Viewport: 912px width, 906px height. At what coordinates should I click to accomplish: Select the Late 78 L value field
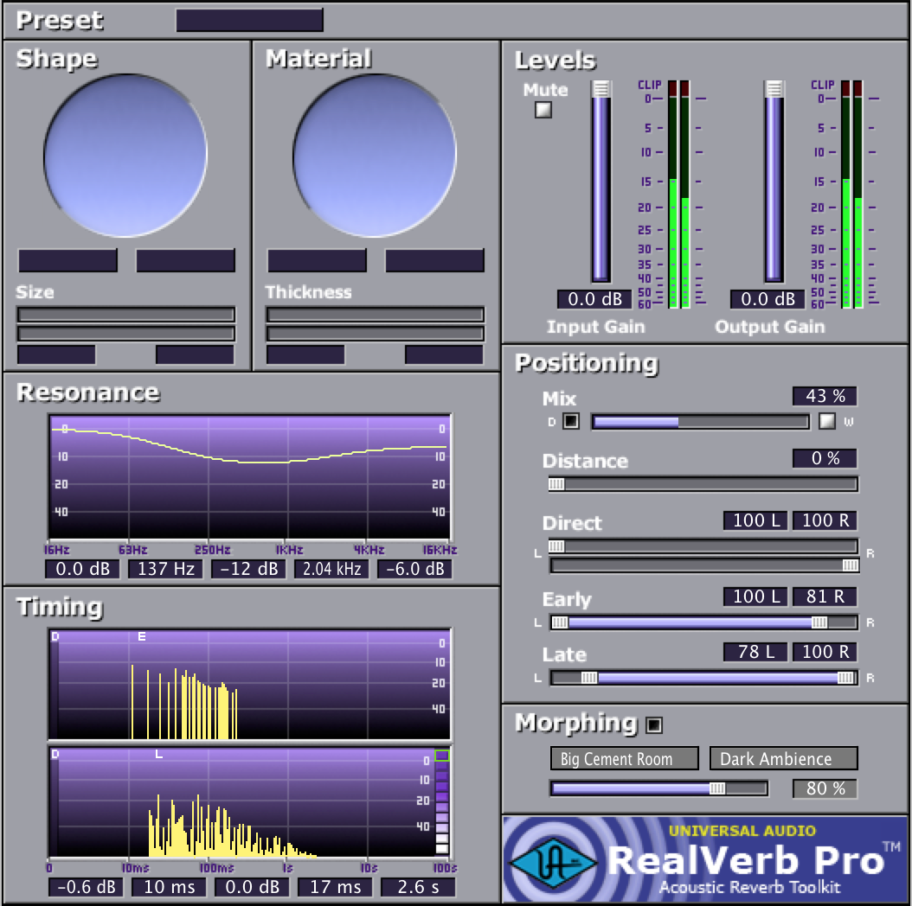point(755,652)
